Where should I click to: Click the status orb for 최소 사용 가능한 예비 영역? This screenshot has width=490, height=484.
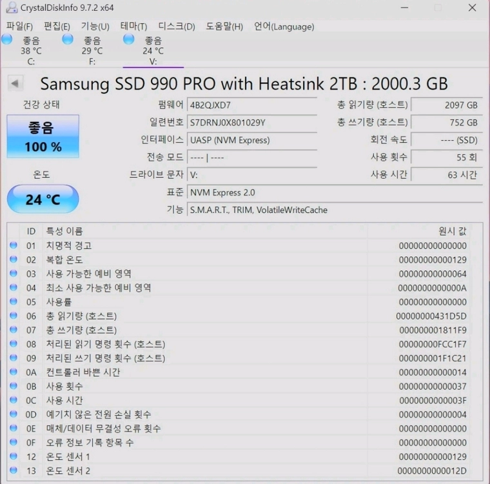[x=14, y=288]
